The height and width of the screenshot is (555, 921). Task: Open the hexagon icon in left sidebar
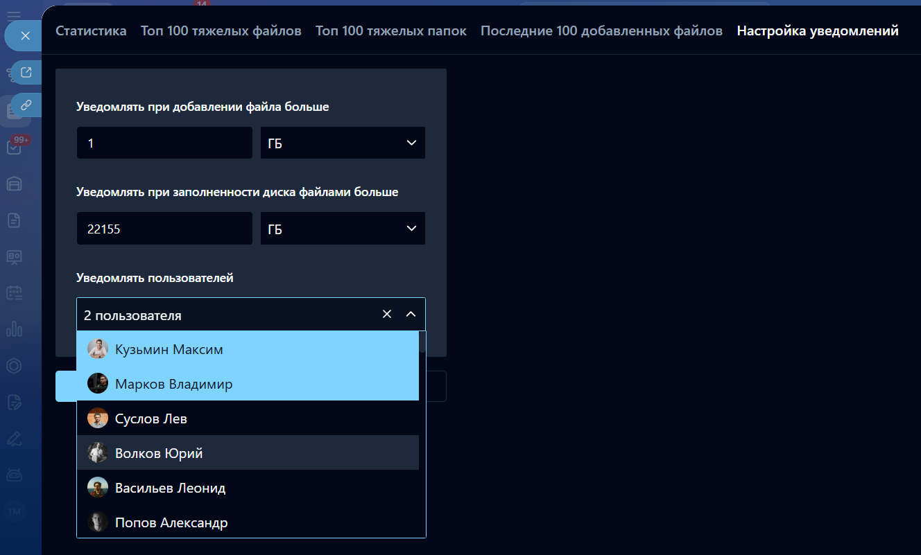click(x=14, y=366)
